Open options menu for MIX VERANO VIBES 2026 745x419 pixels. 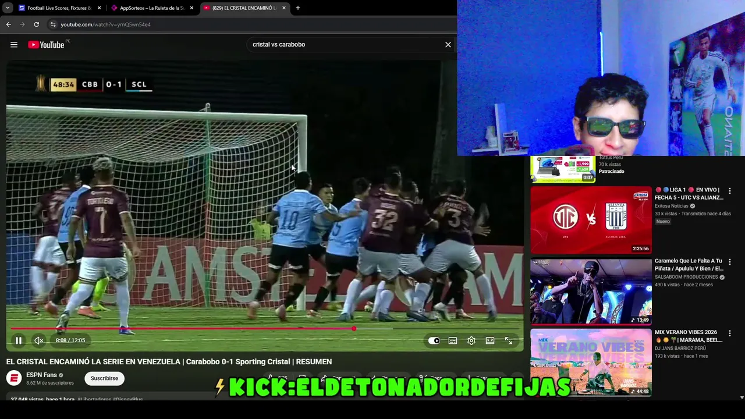(730, 333)
